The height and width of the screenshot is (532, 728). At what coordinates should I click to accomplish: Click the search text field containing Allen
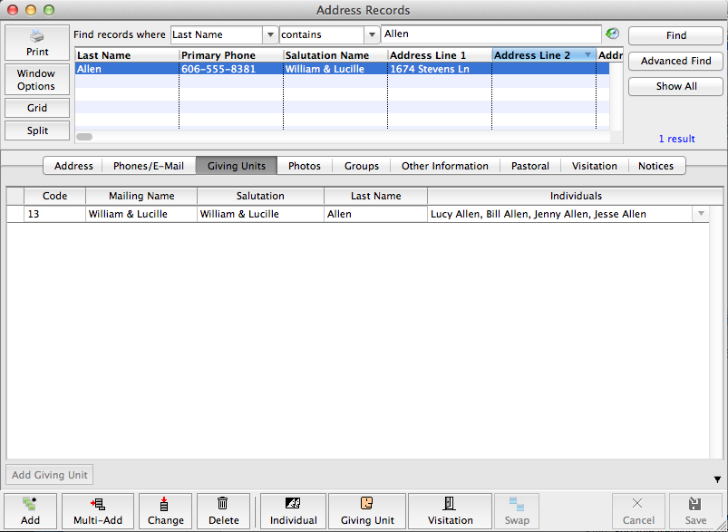tap(490, 34)
